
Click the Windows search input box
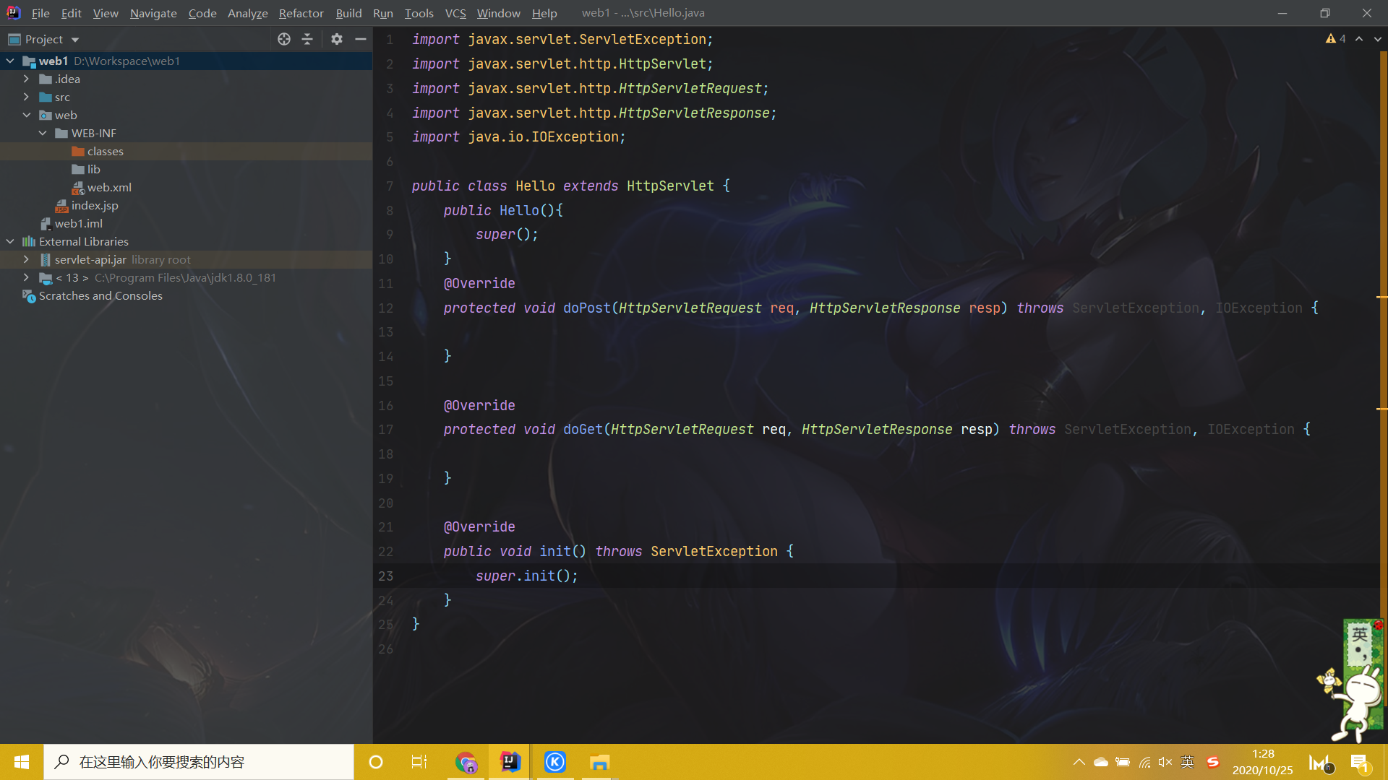click(x=199, y=762)
